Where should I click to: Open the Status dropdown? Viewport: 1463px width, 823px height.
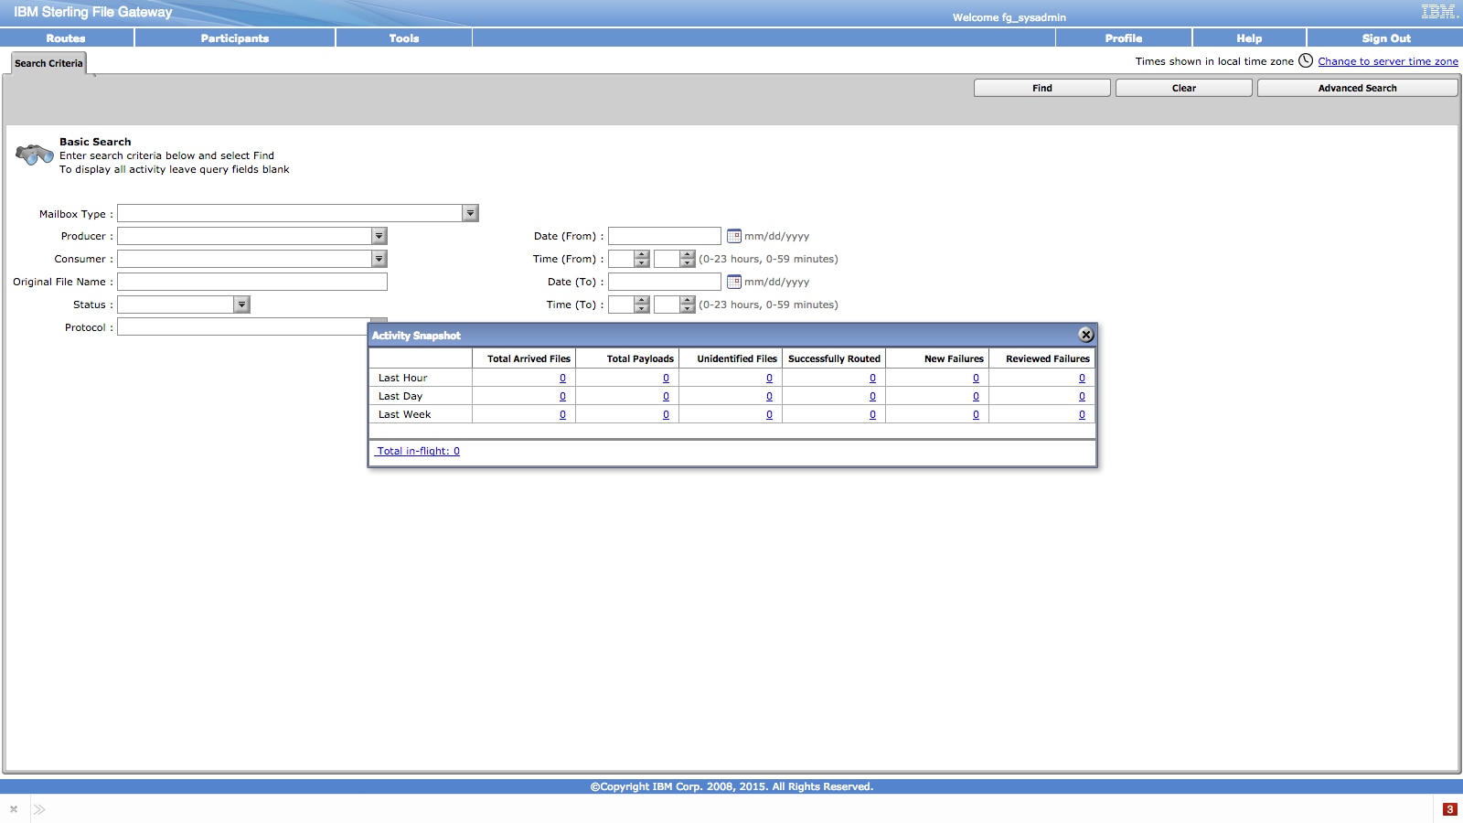pos(241,305)
